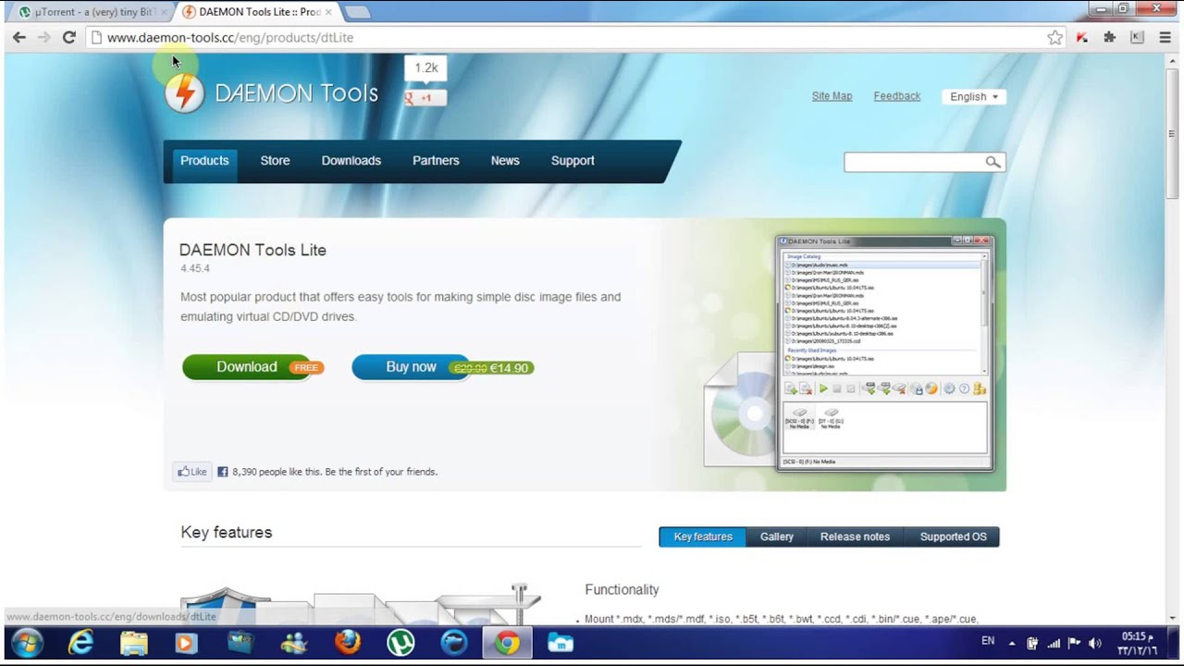The height and width of the screenshot is (666, 1184).
Task: Click the site search magnifier icon
Action: click(x=993, y=162)
